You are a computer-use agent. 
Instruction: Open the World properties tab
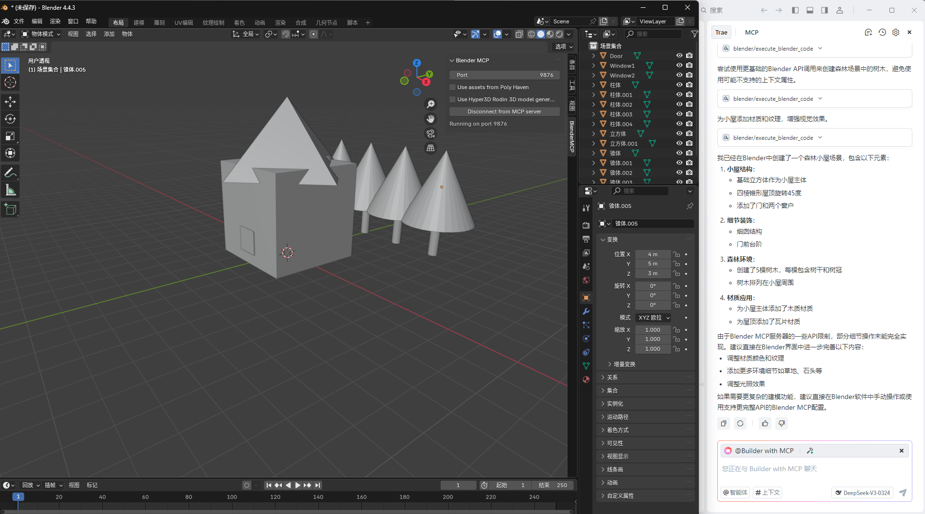(x=586, y=280)
